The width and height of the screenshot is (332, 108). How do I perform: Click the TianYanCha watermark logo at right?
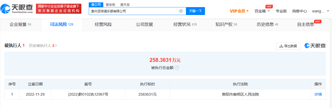[x=315, y=46]
